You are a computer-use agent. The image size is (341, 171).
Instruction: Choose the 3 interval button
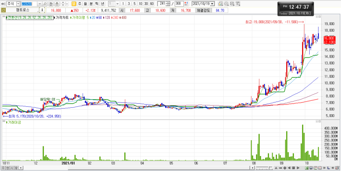click(129, 4)
